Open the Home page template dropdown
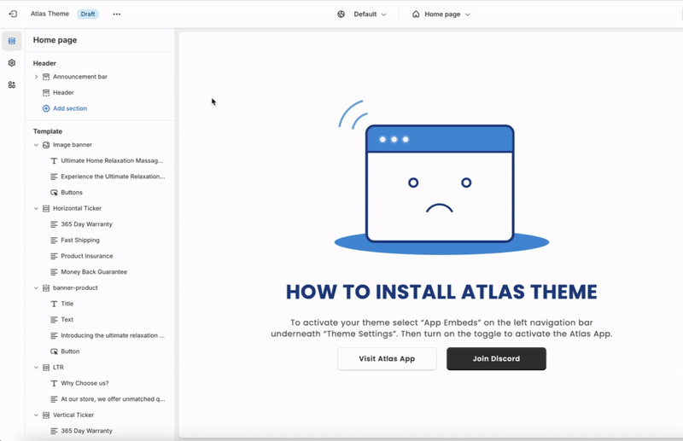 tap(441, 15)
